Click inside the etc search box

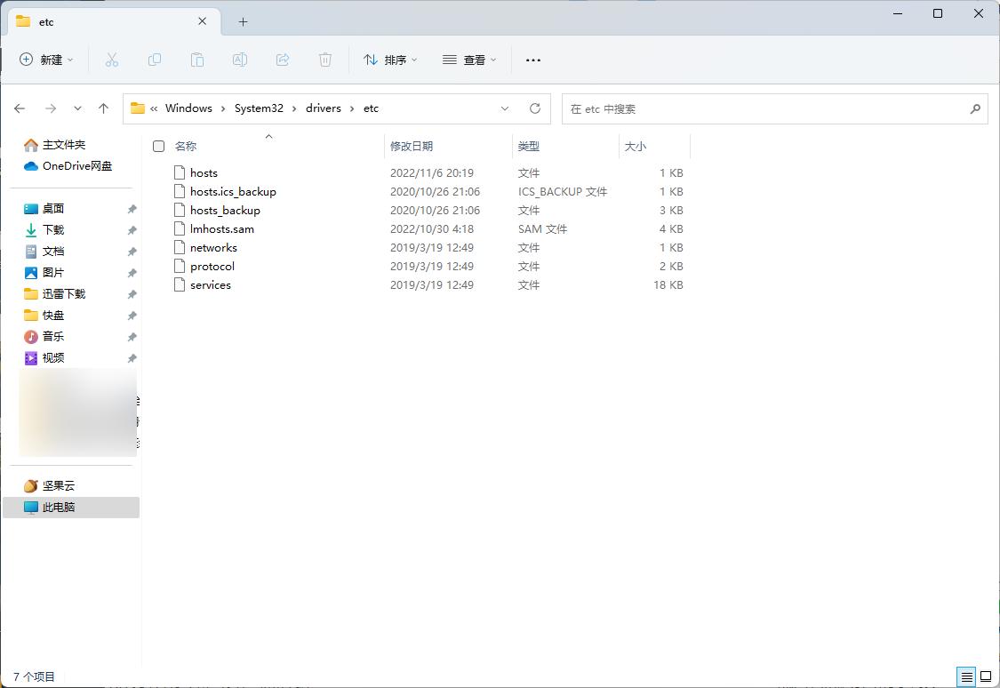[773, 108]
